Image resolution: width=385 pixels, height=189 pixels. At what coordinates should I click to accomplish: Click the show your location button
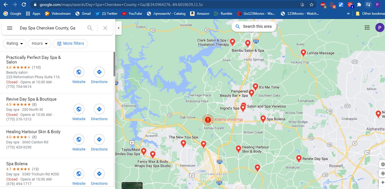pos(383,173)
